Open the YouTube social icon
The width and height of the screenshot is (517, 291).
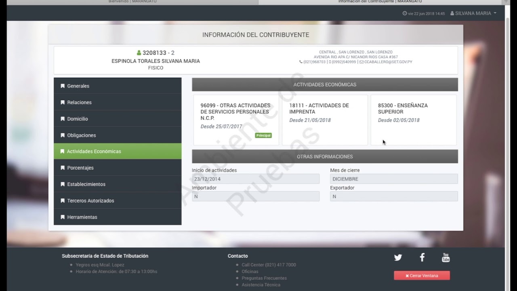click(446, 257)
